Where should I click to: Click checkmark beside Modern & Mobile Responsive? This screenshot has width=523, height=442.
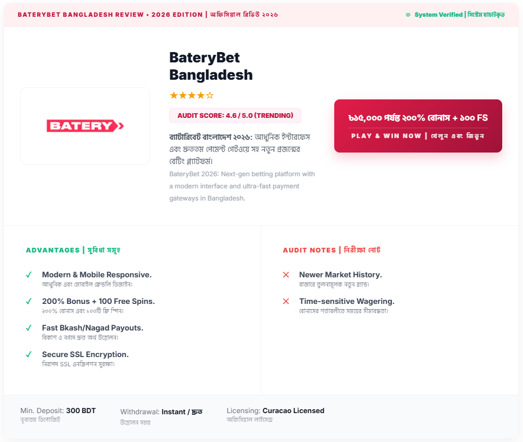[x=28, y=275]
